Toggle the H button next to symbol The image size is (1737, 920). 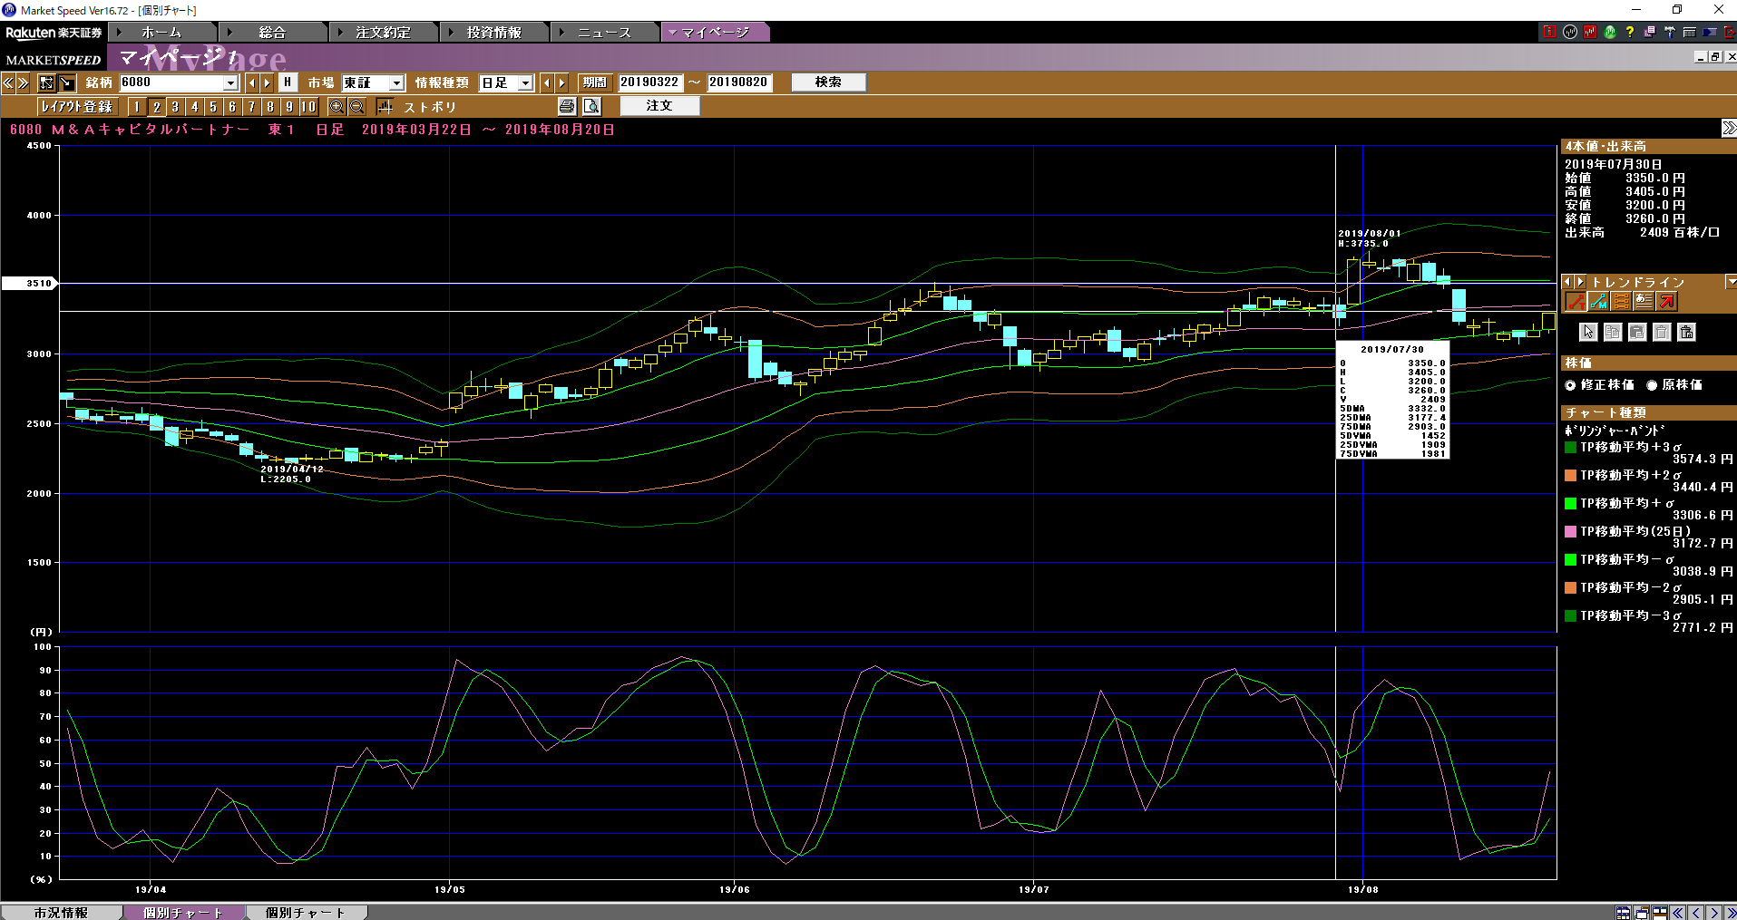click(288, 82)
